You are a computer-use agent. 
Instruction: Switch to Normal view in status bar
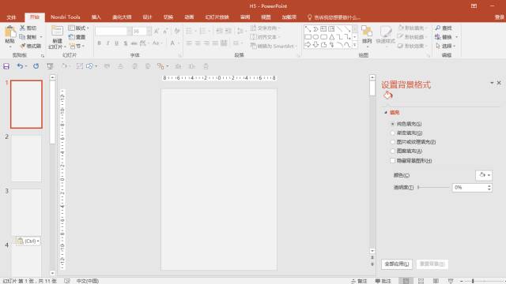point(406,281)
